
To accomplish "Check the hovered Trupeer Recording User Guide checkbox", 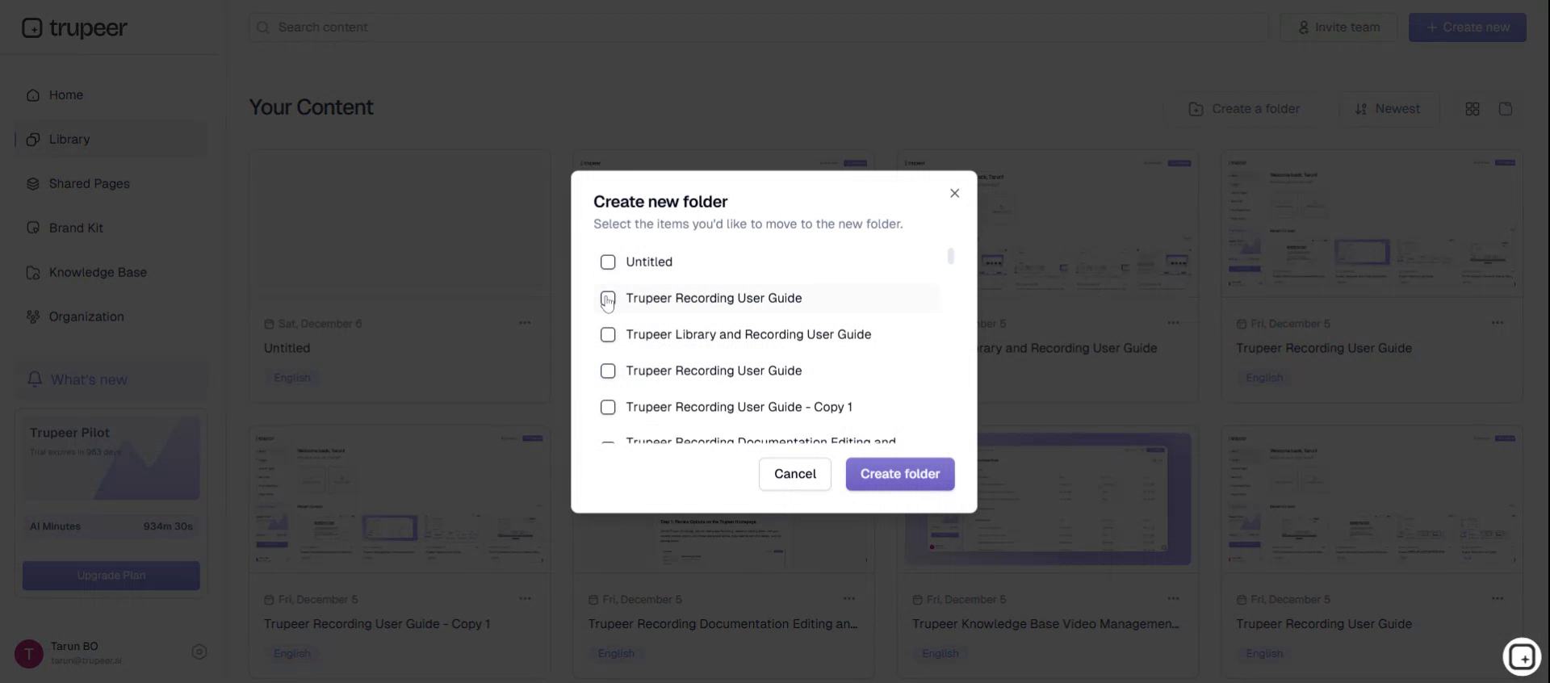I will coord(608,299).
